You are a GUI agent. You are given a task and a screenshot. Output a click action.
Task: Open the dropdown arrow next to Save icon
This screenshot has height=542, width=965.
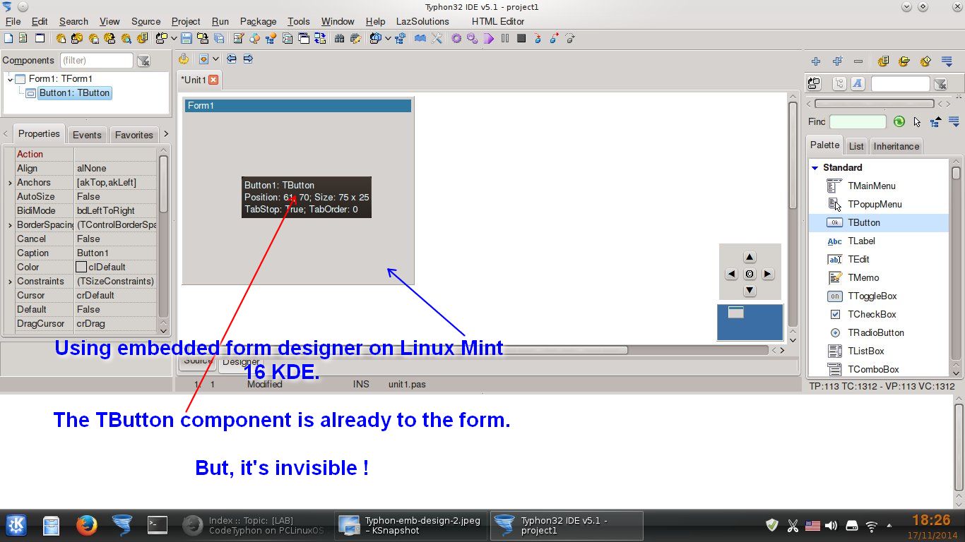[173, 38]
